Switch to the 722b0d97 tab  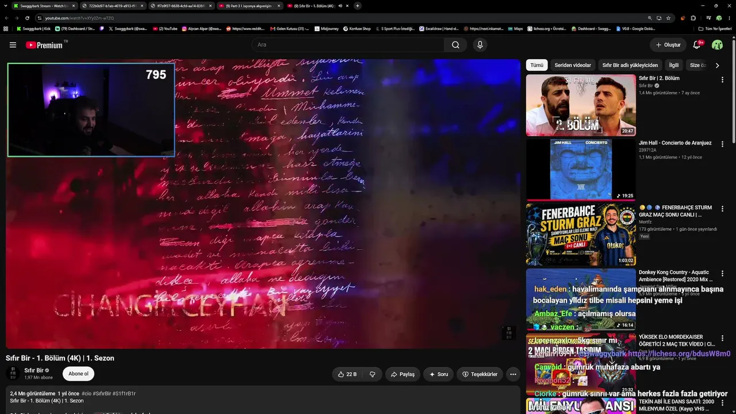[x=112, y=6]
